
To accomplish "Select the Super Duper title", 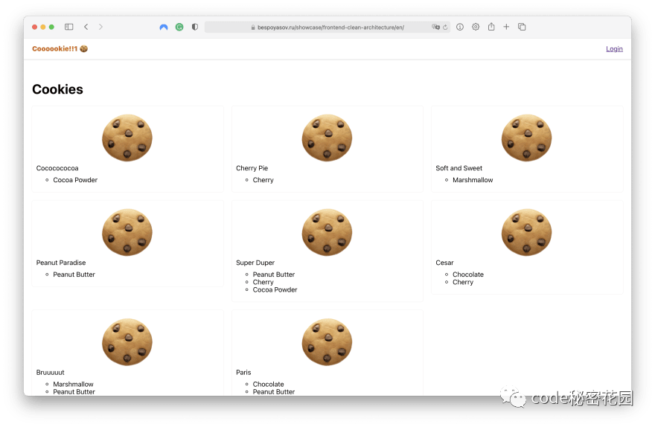I will click(x=255, y=263).
